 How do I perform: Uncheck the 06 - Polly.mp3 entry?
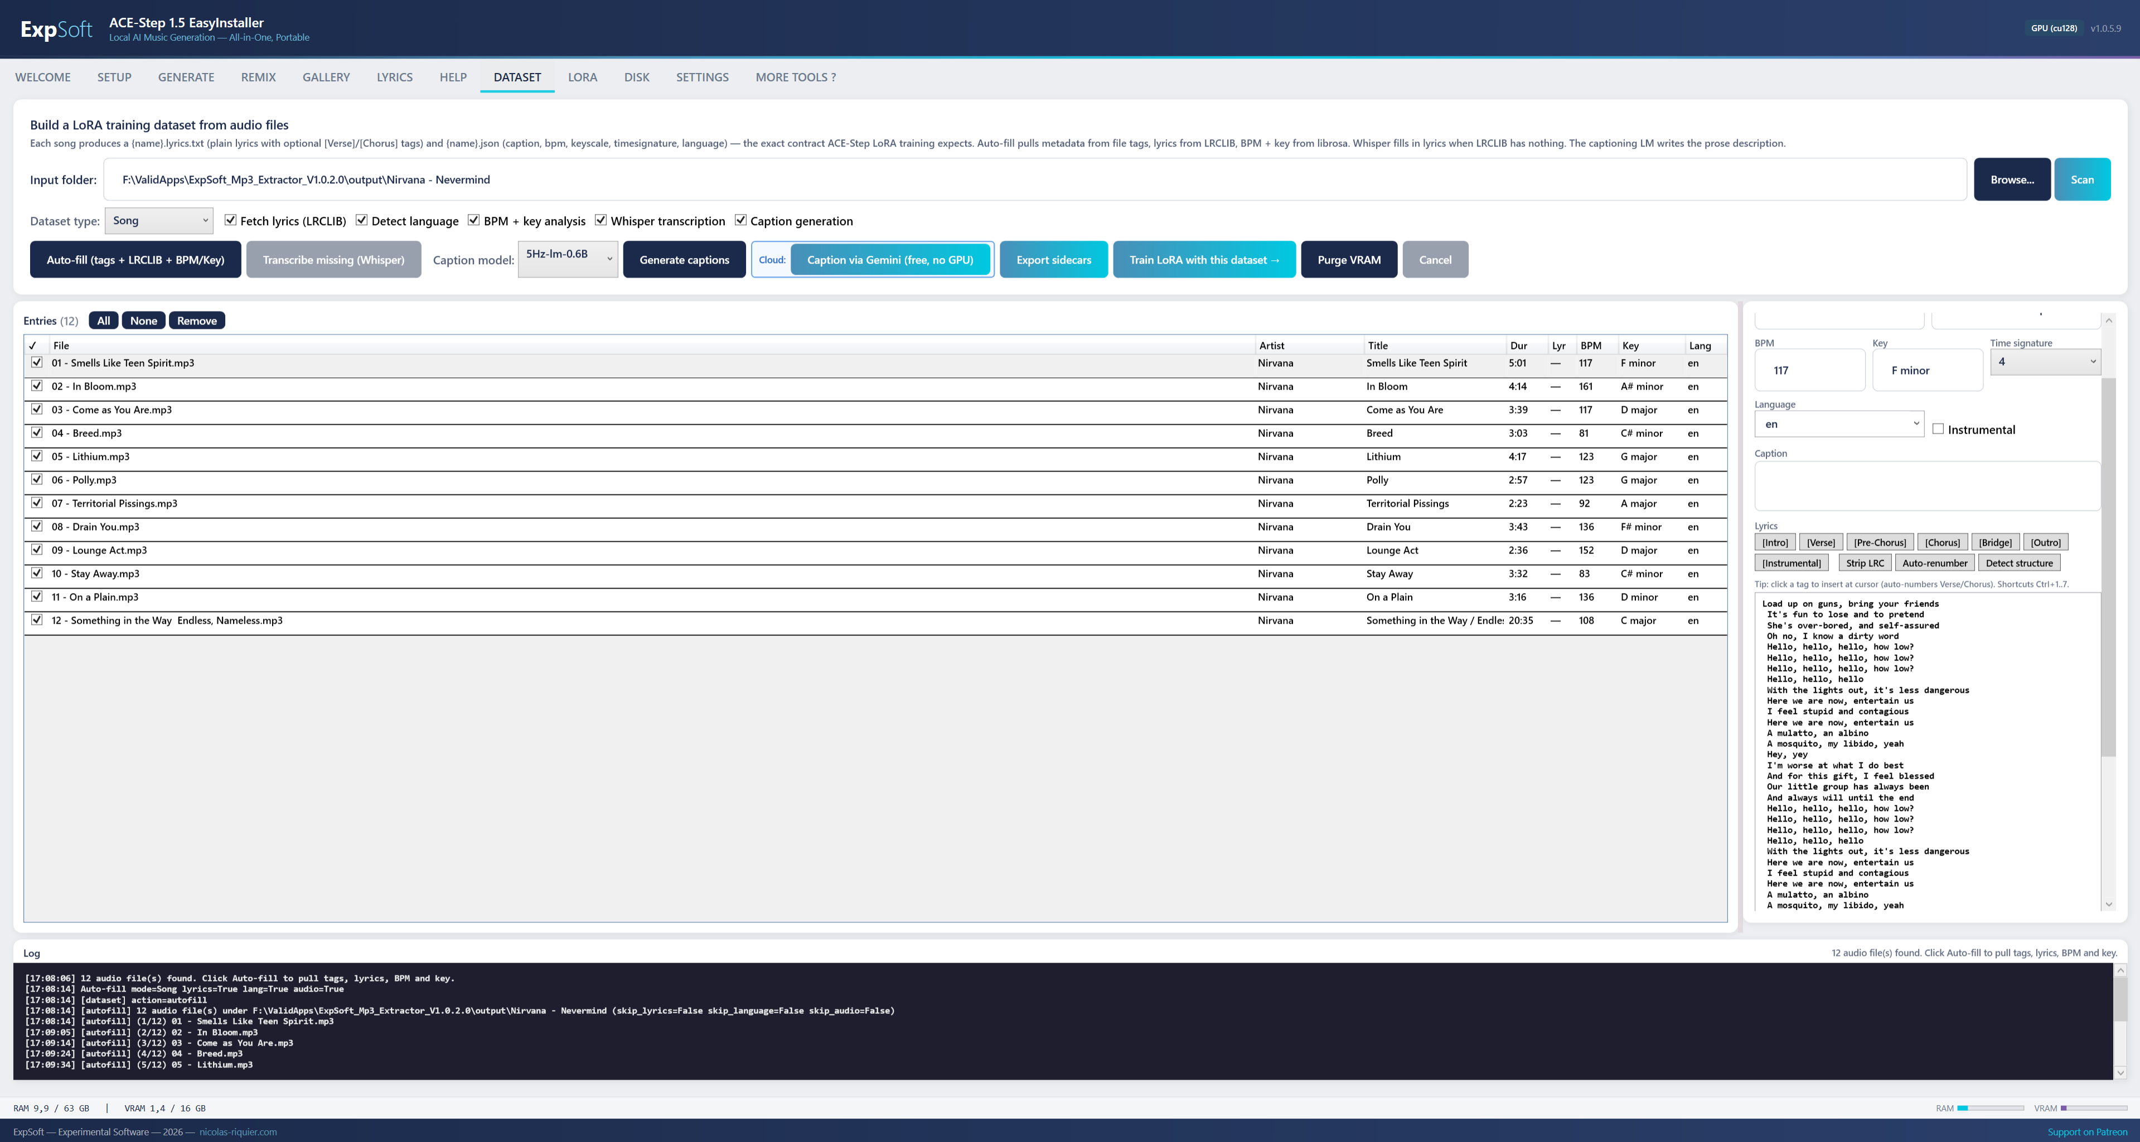pos(37,479)
